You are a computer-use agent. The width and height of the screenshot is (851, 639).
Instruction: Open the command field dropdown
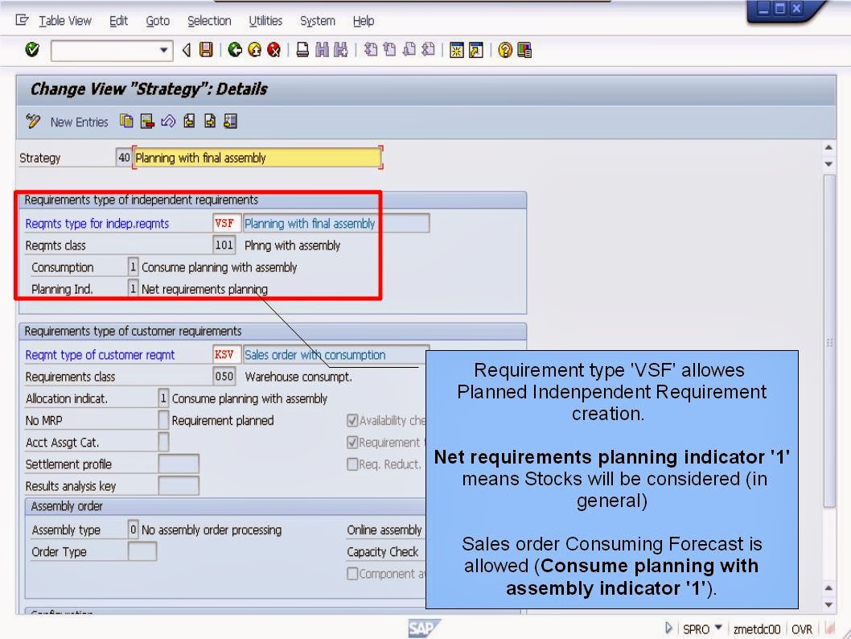coord(165,51)
